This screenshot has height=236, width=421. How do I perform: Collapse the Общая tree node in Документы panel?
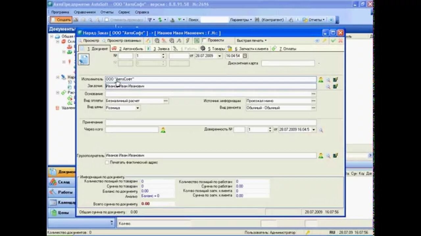[52, 37]
